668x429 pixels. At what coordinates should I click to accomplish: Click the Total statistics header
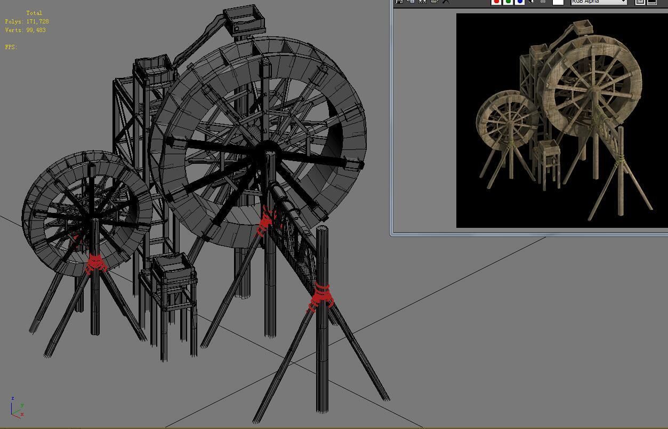coord(34,13)
